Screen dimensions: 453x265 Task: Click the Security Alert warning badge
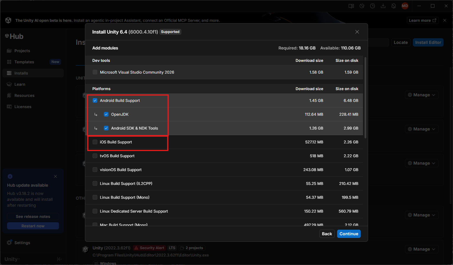point(149,248)
